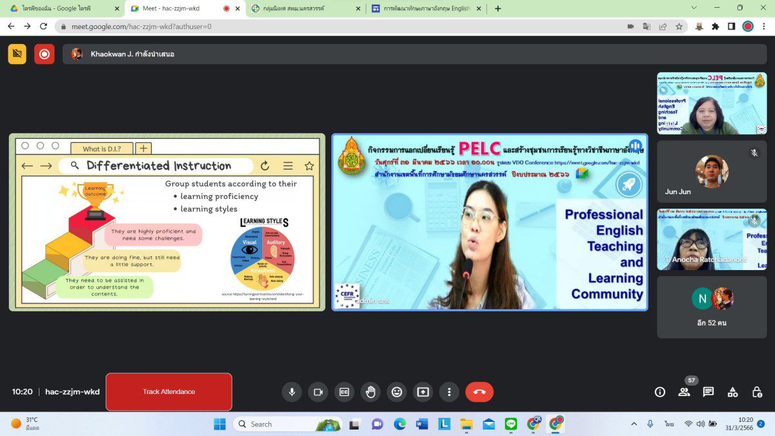Close the Meet browser tab
Image resolution: width=775 pixels, height=436 pixels.
(238, 8)
